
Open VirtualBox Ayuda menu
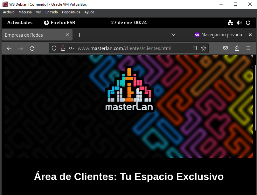89,12
